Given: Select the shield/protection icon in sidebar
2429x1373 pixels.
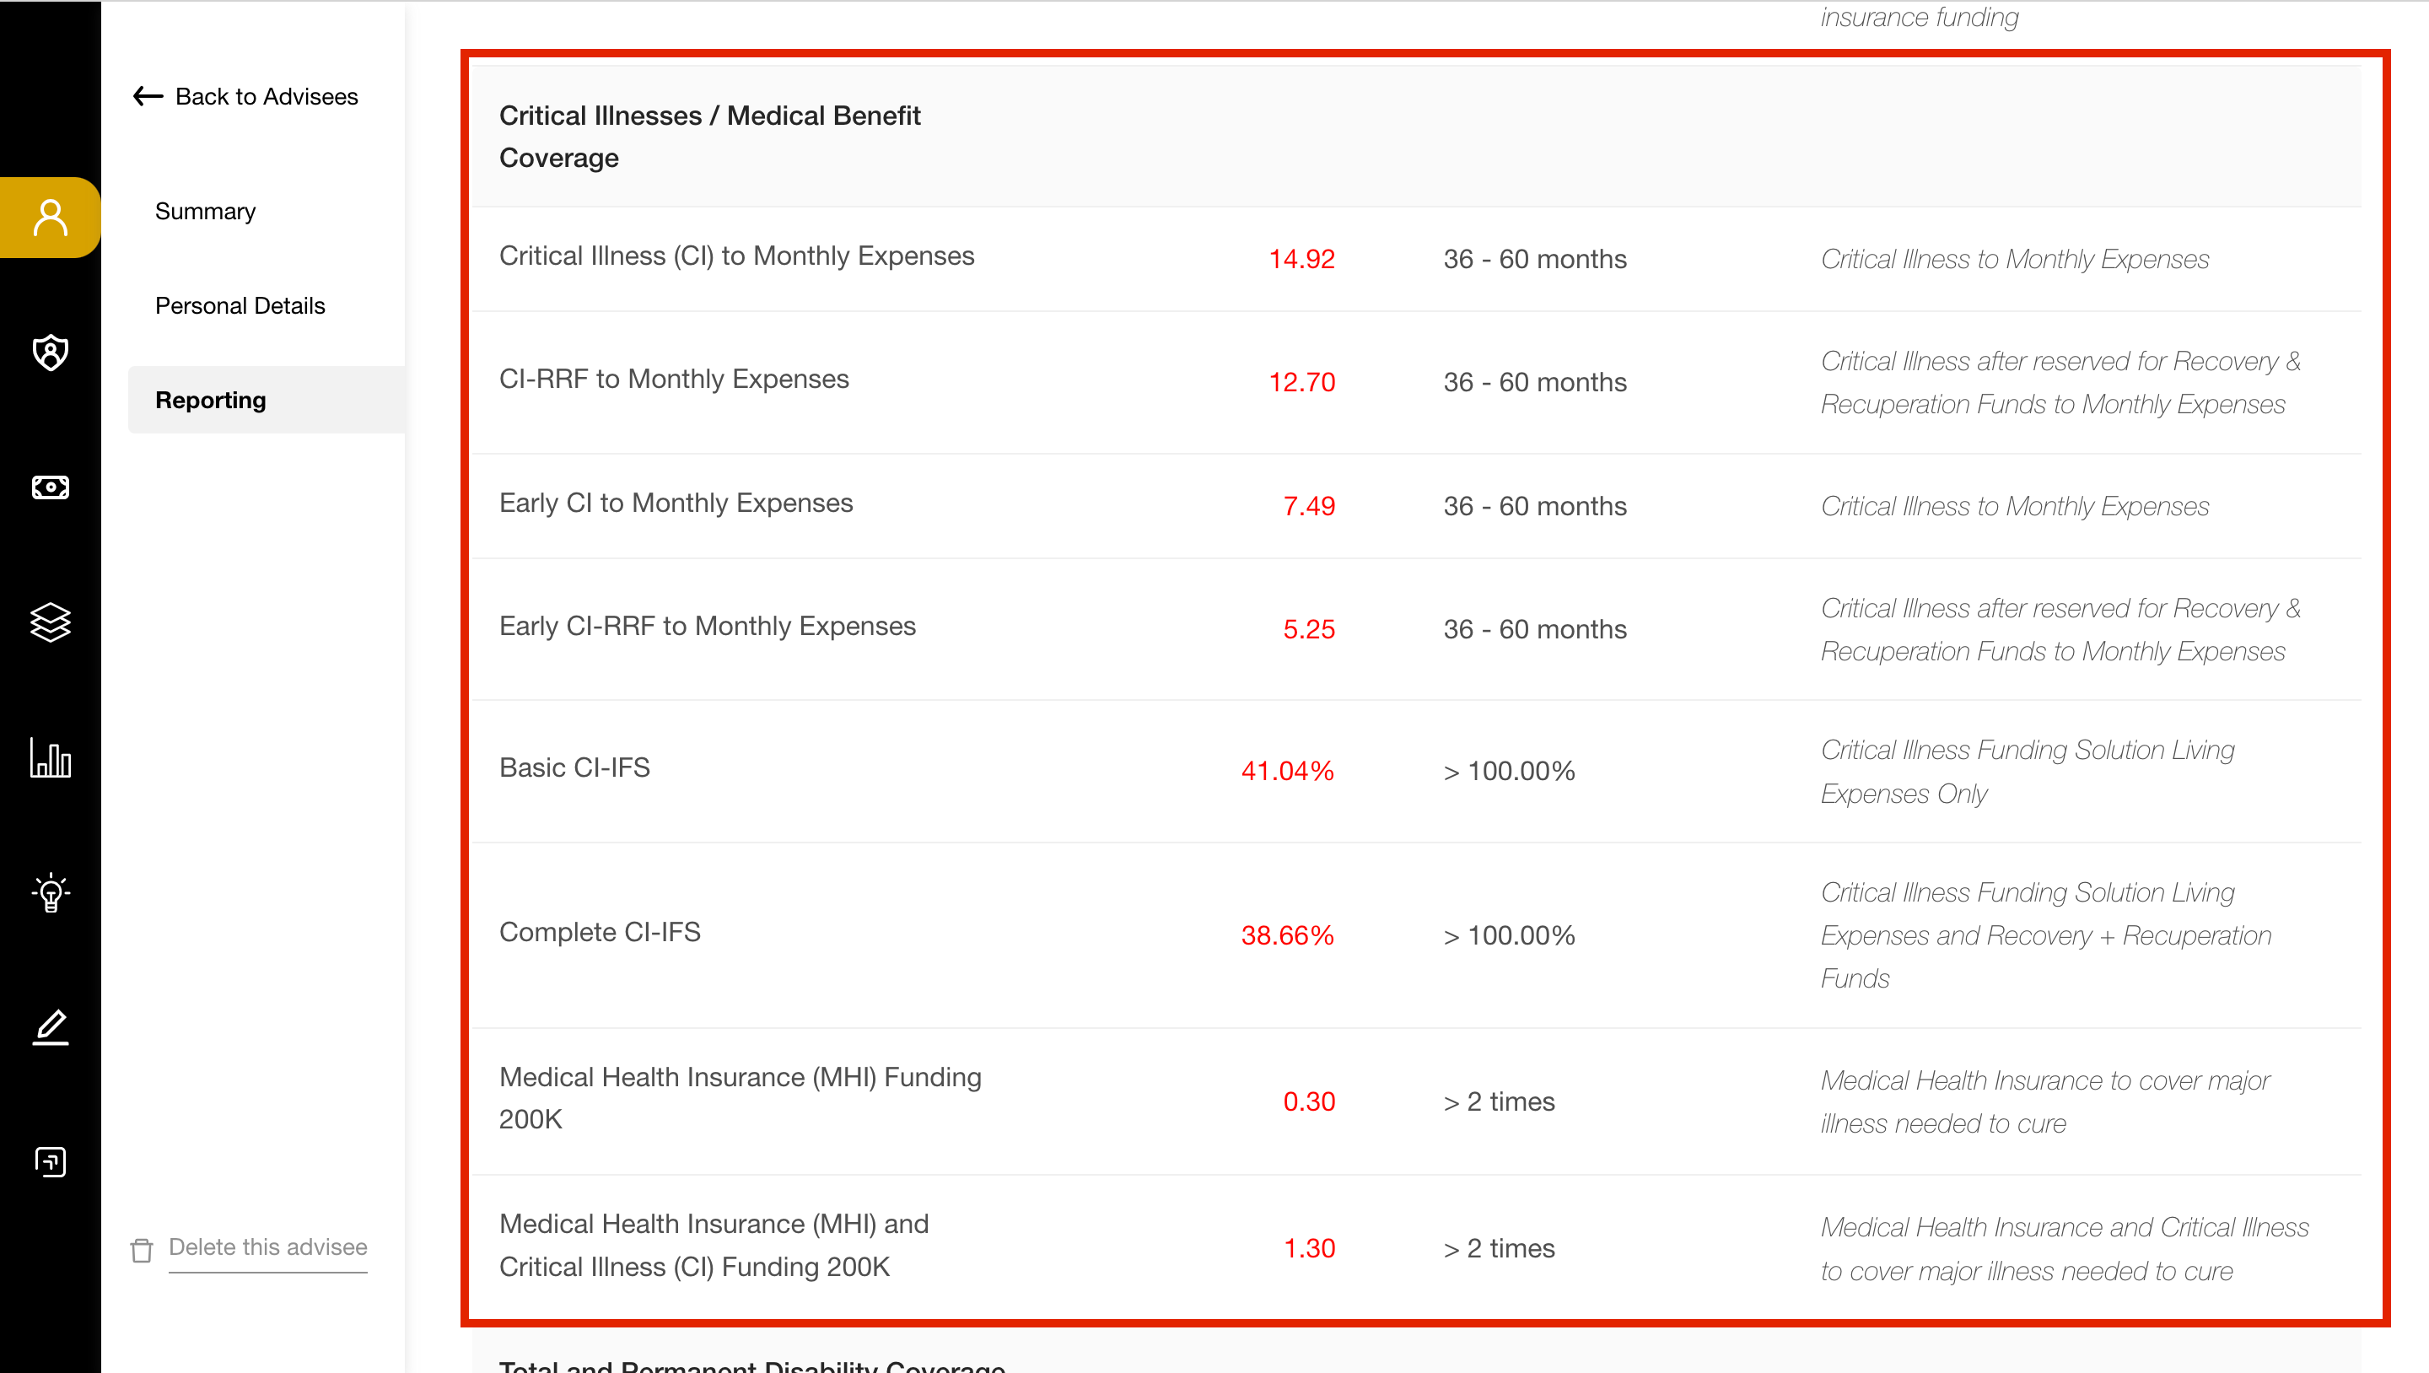Looking at the screenshot, I should [x=50, y=352].
